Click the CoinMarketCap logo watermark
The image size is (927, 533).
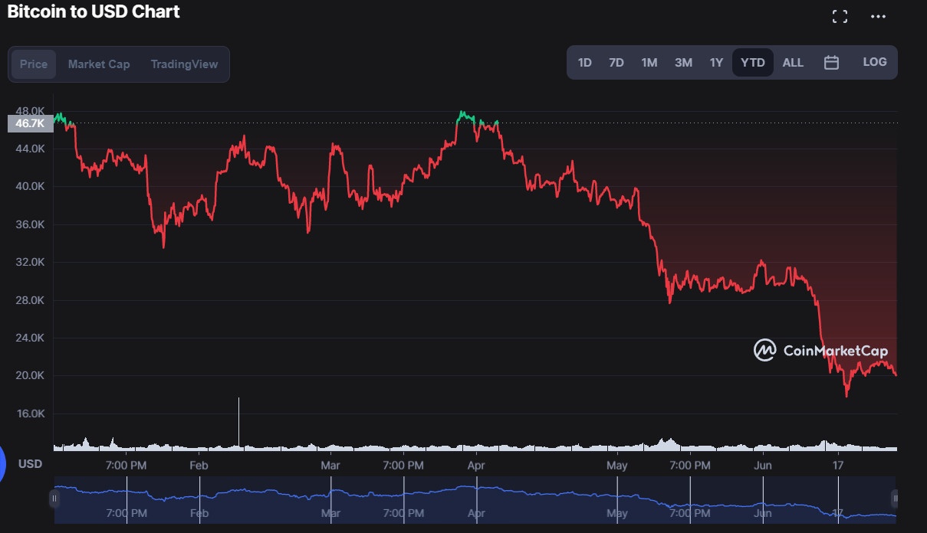[x=820, y=351]
